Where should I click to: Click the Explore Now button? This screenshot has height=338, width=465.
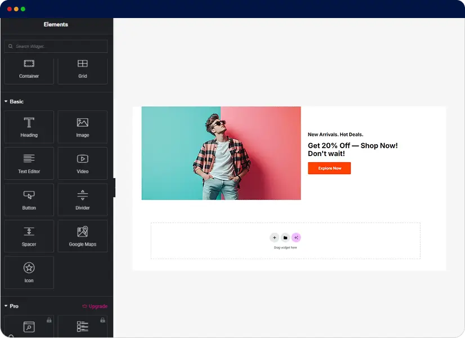click(x=329, y=168)
